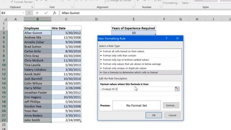Screen dimensions: 231x130
Task: Select column B header
Action: pyautogui.click(x=38, y=19)
